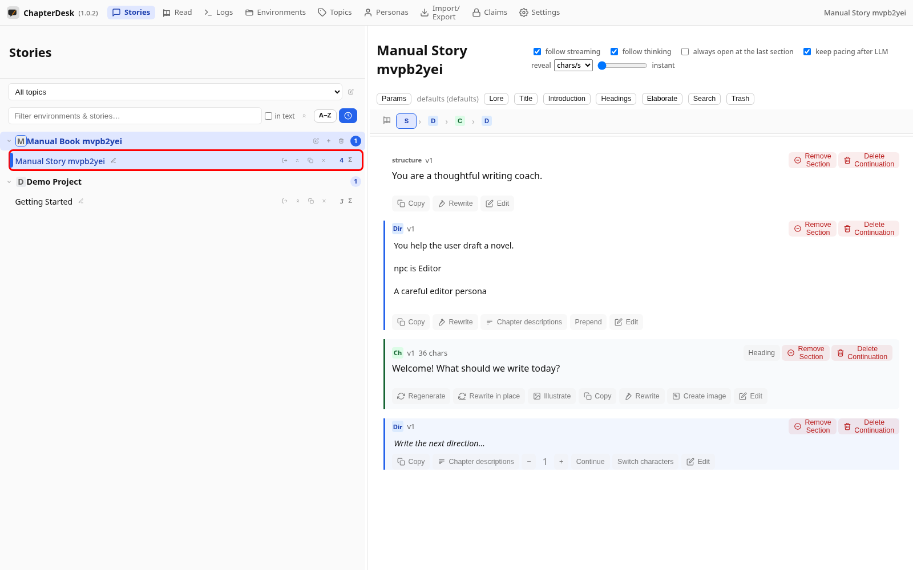The image size is (913, 570).
Task: Open the Read tab
Action: [x=177, y=13]
